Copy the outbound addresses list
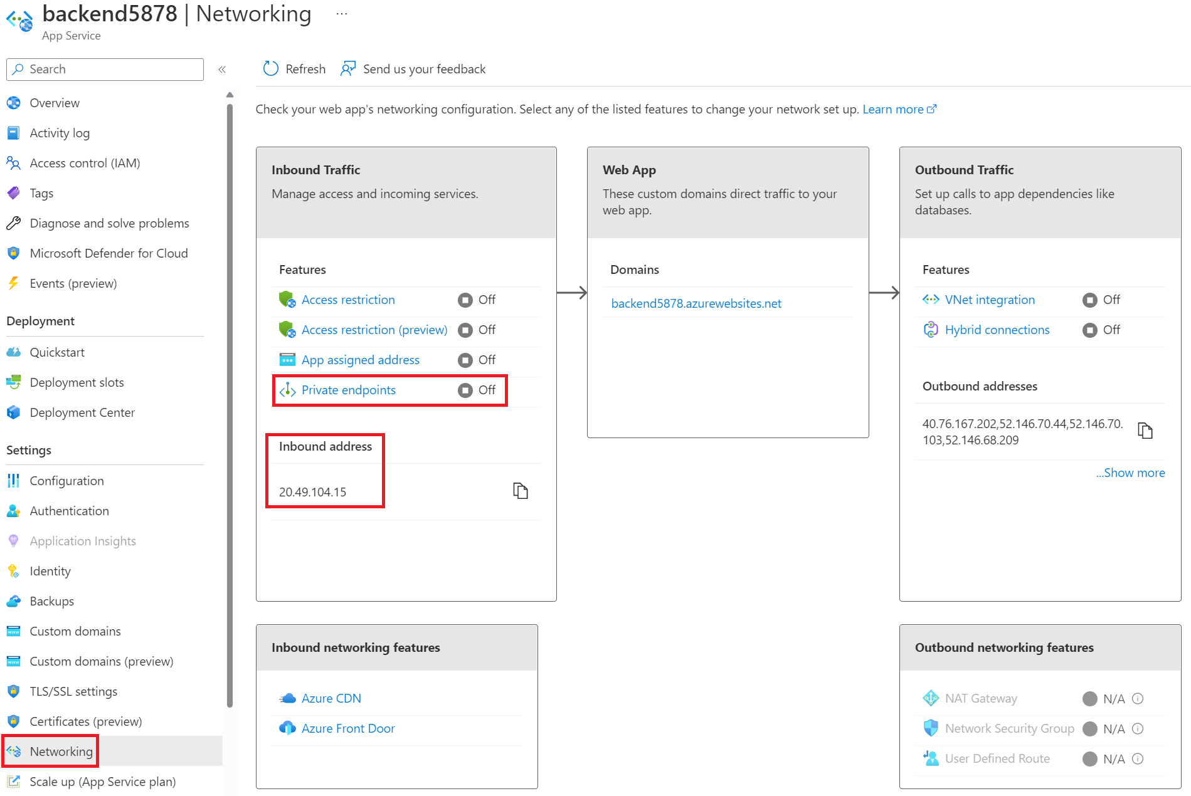This screenshot has height=796, width=1191. point(1145,431)
